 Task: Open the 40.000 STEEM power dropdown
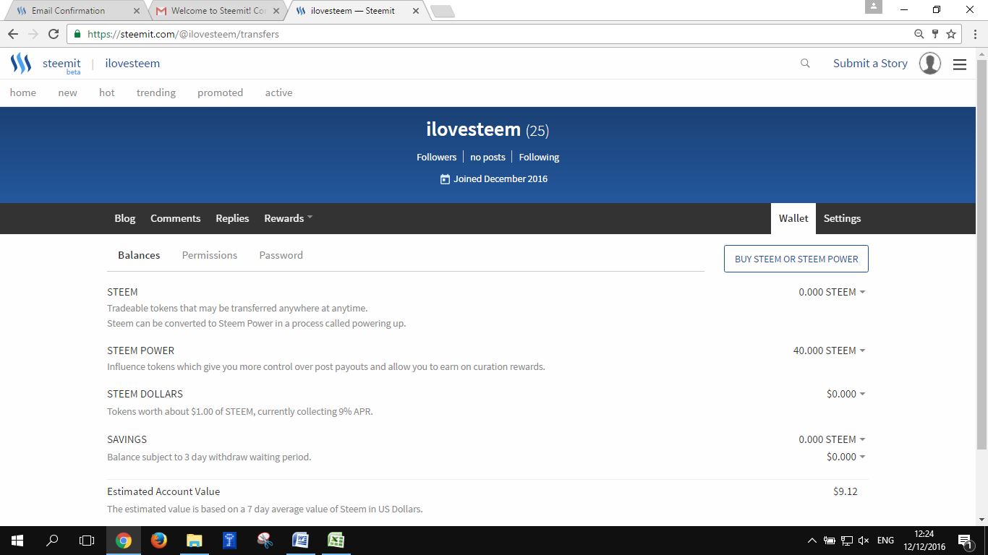click(829, 350)
